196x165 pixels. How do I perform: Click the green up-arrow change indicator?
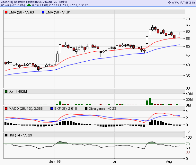click(x=29, y=5)
